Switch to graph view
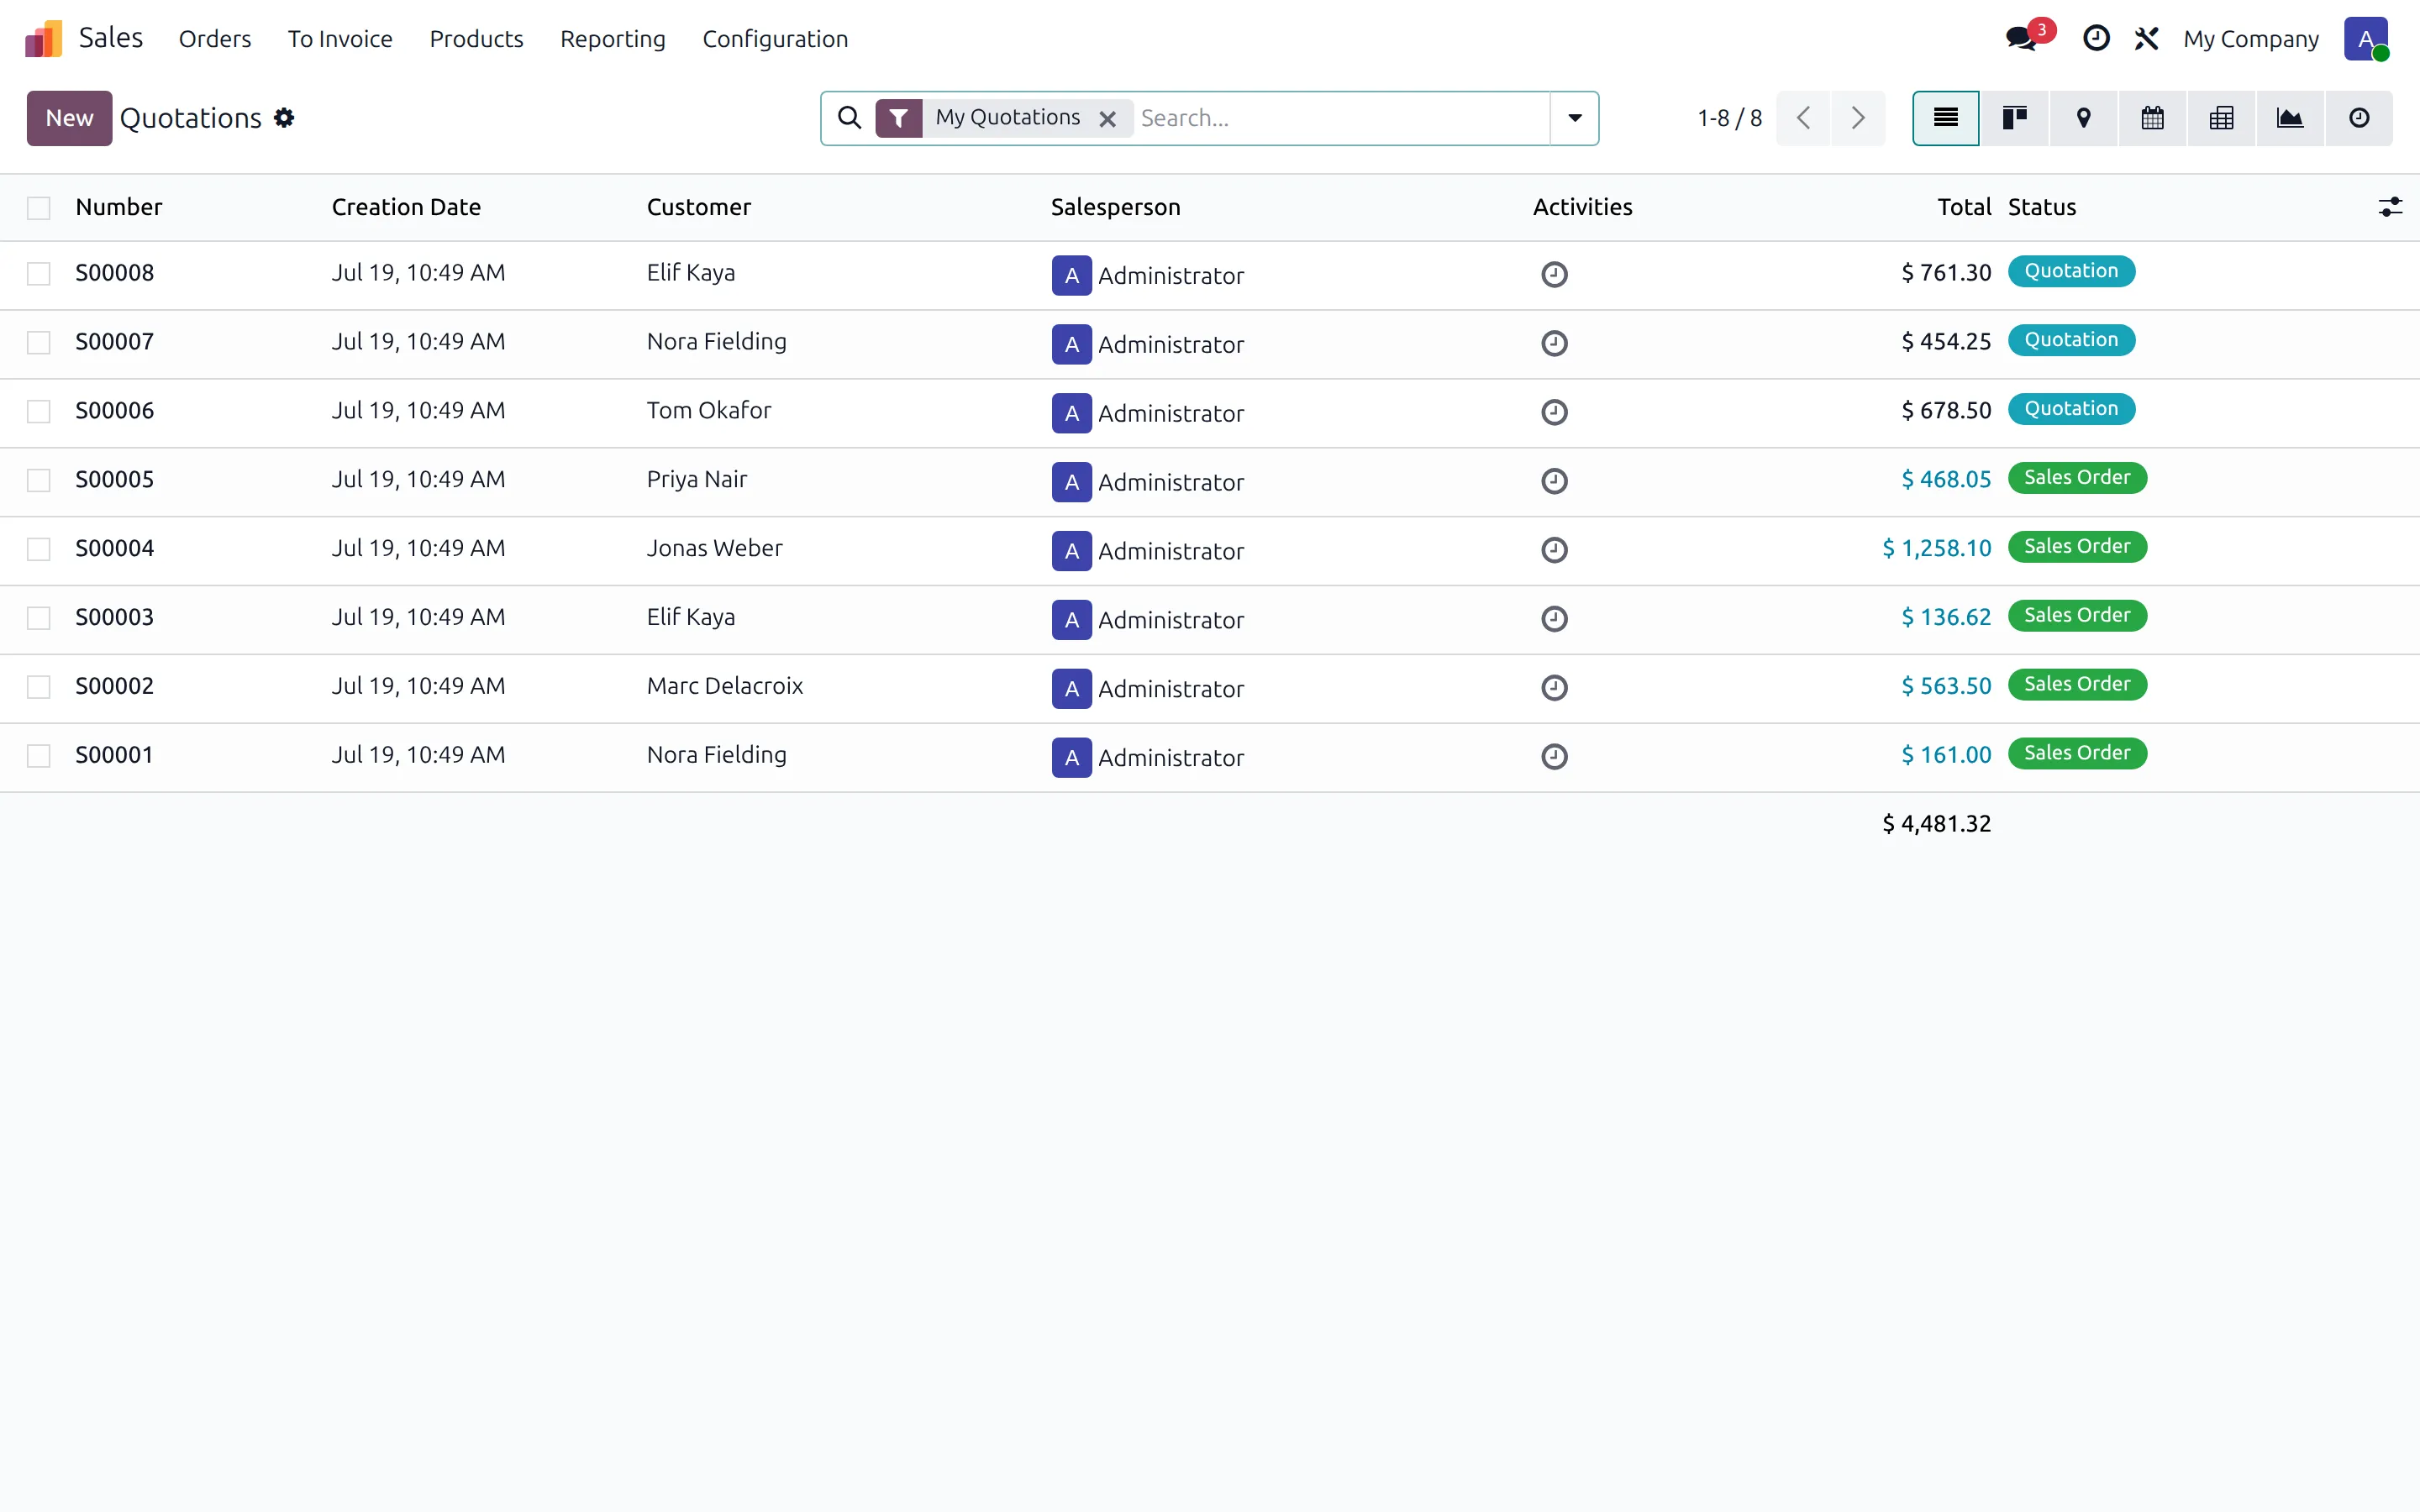 coord(2290,118)
